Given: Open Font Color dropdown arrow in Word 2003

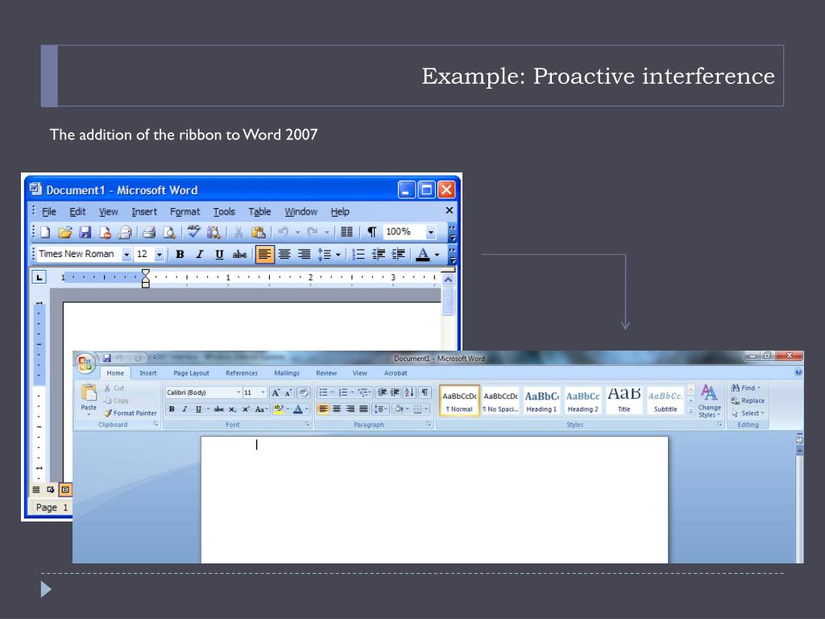Looking at the screenshot, I should [437, 255].
